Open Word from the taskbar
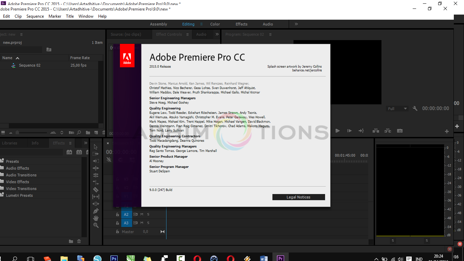The image size is (464, 261). click(264, 258)
